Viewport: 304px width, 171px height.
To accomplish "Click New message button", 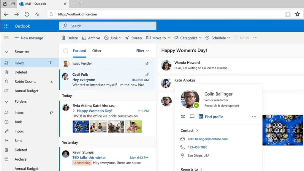I will point(29,38).
